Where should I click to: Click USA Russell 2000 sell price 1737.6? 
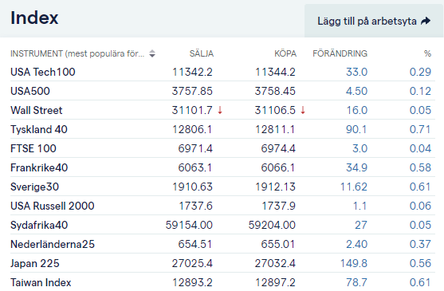[195, 206]
